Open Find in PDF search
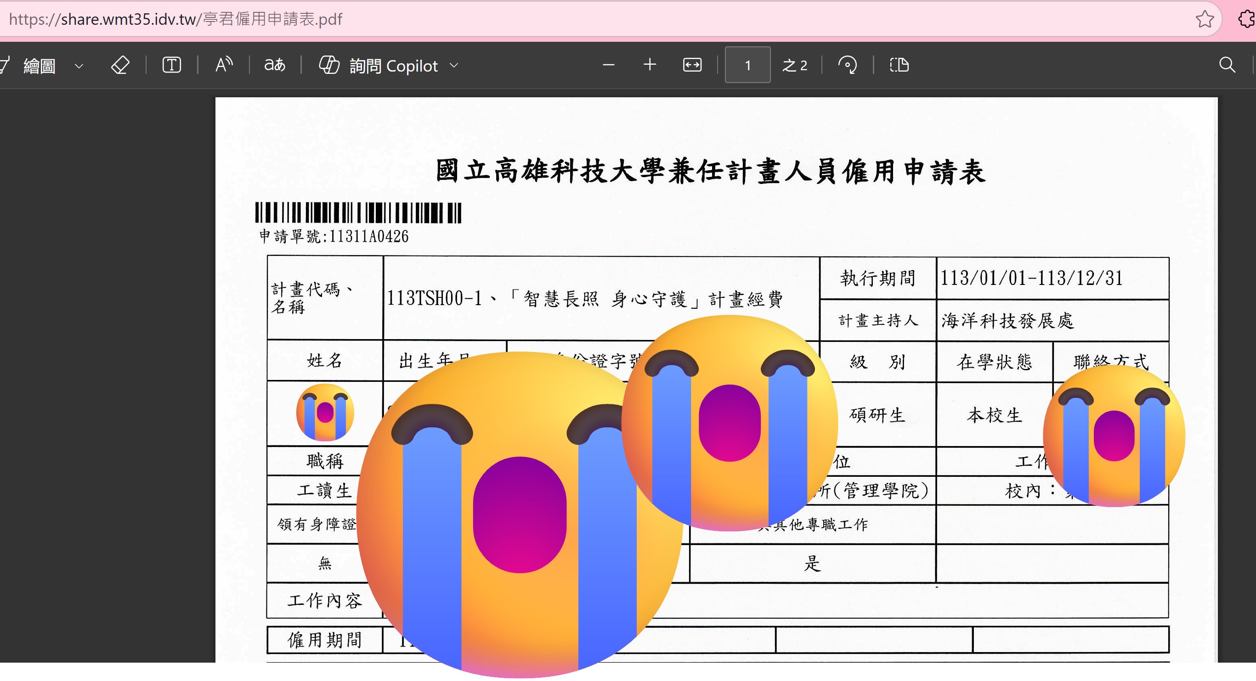 point(1227,65)
